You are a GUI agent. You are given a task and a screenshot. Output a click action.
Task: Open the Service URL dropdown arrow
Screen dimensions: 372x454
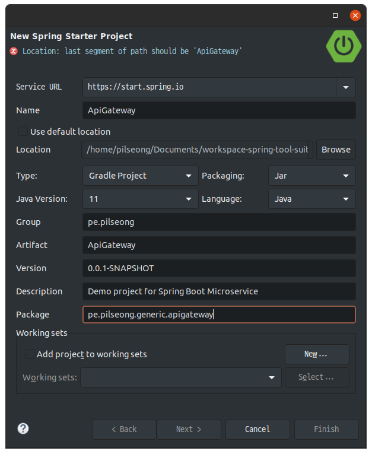tap(346, 87)
